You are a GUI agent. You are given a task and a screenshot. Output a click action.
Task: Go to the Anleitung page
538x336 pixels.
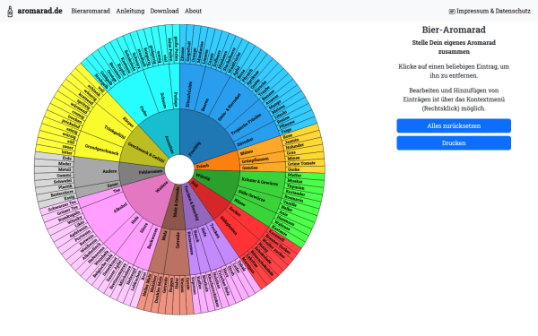(x=130, y=11)
